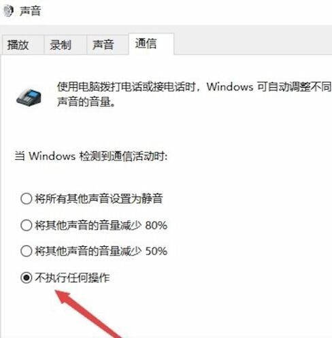The height and width of the screenshot is (338, 332).
Task: Switch to the 播放 tab
Action: point(18,45)
